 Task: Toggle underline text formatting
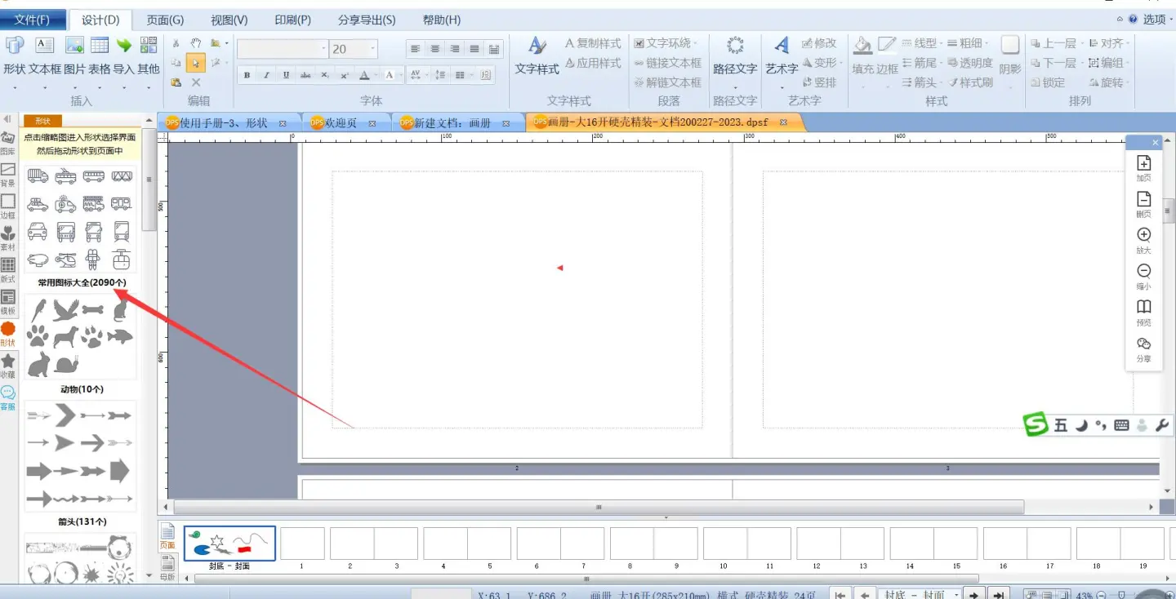(286, 75)
